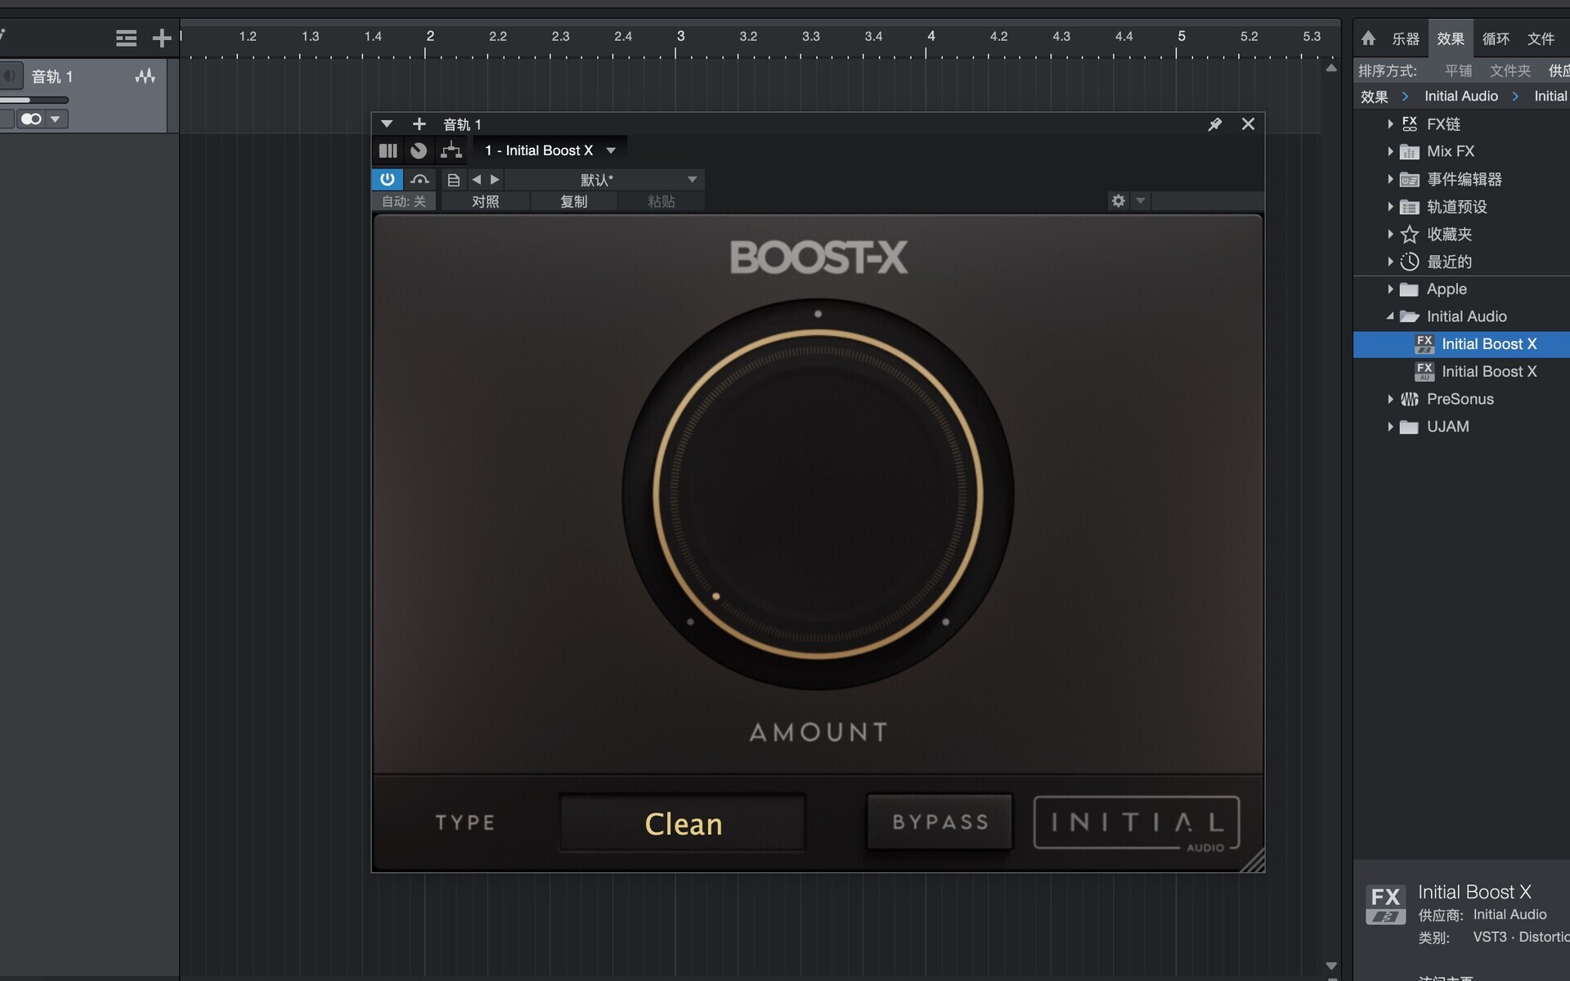1570x981 pixels.
Task: Sort by 平铺
Action: pyautogui.click(x=1459, y=71)
